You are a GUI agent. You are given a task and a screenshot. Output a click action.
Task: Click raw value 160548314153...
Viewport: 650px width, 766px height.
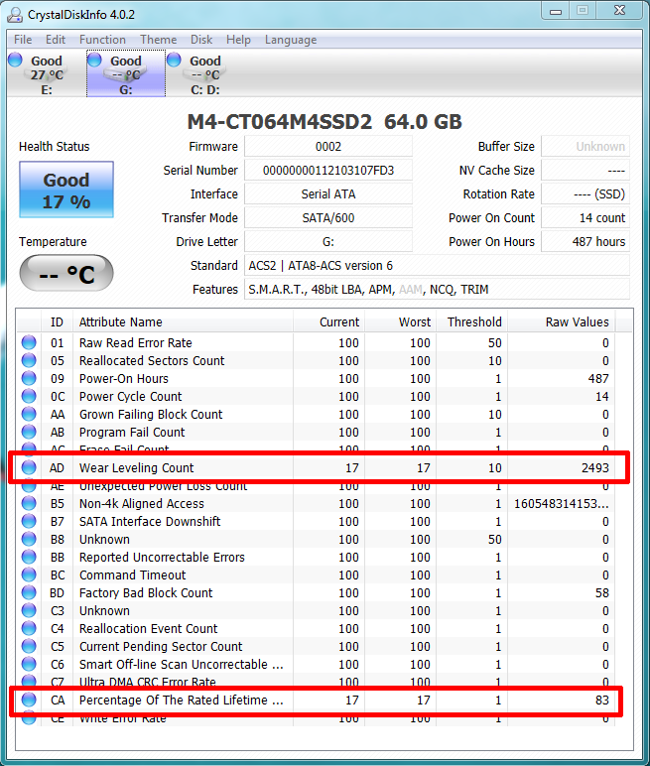point(562,504)
